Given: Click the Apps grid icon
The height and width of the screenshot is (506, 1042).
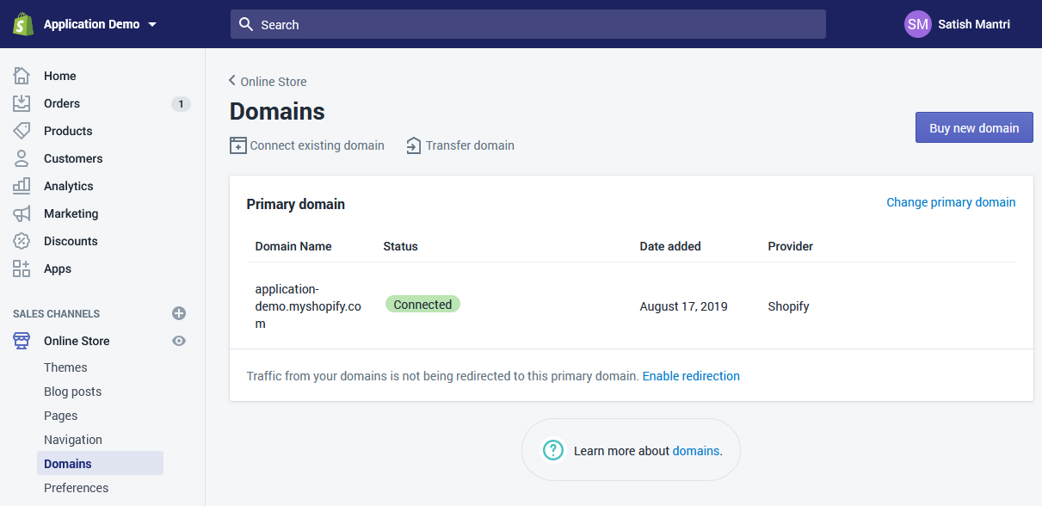Looking at the screenshot, I should pyautogui.click(x=22, y=268).
